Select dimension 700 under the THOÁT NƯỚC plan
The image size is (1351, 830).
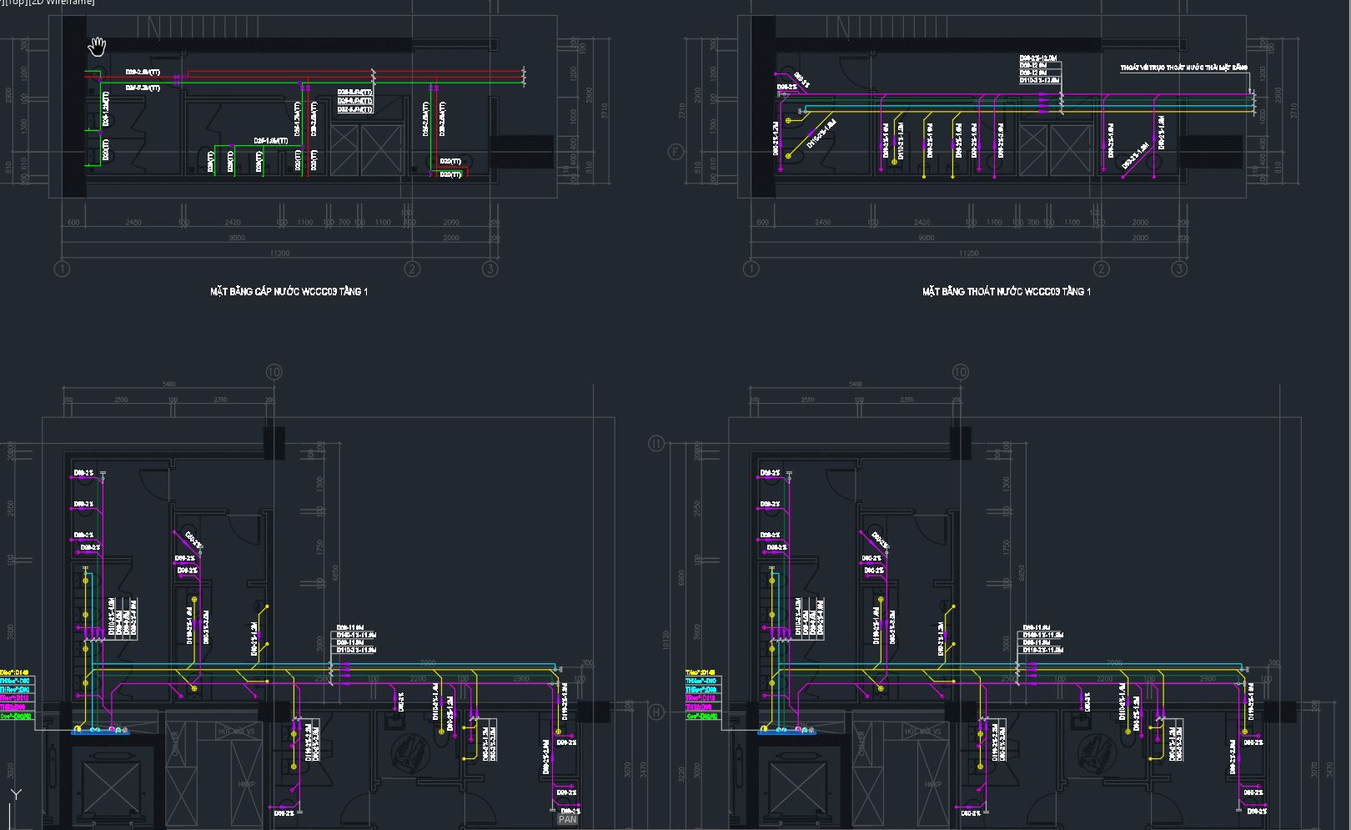(x=1033, y=223)
